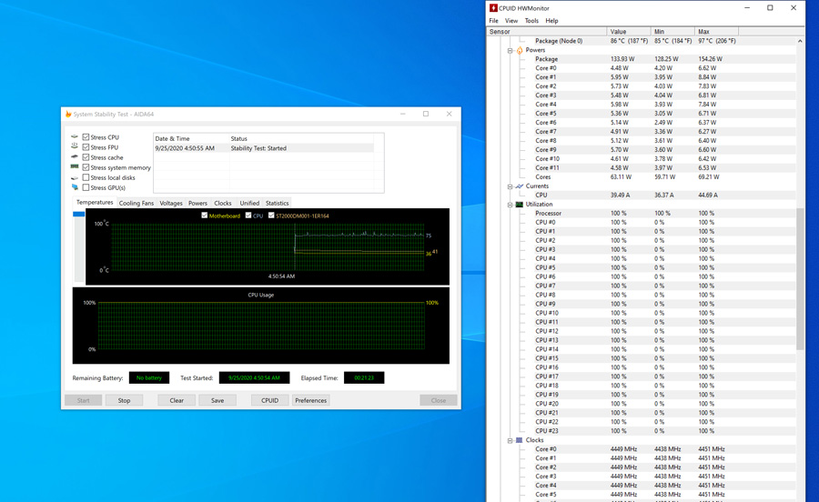819x502 pixels.
Task: Switch to the Unified tab
Action: (249, 203)
